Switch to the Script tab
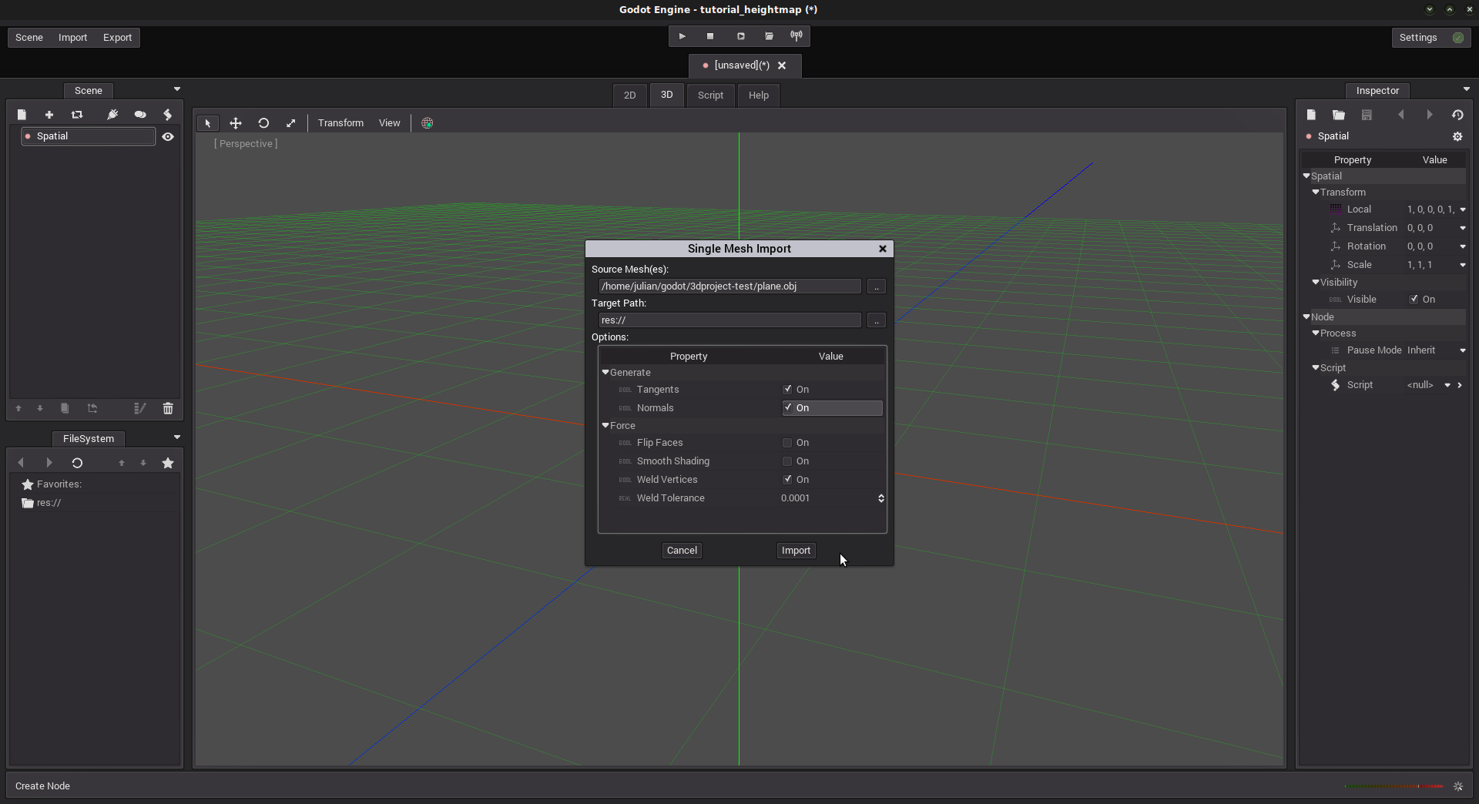Image resolution: width=1479 pixels, height=804 pixels. 710,95
